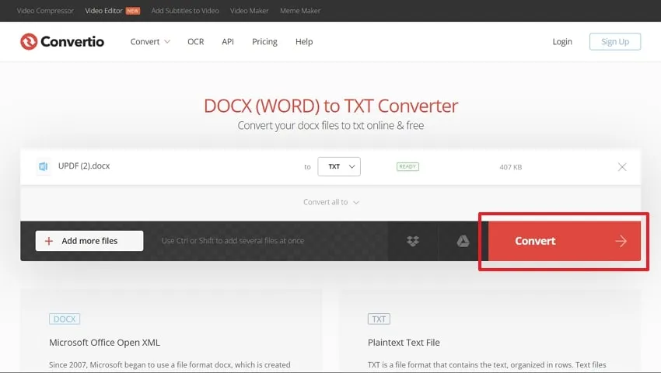Image resolution: width=661 pixels, height=373 pixels.
Task: Click Add more files button
Action: [89, 241]
